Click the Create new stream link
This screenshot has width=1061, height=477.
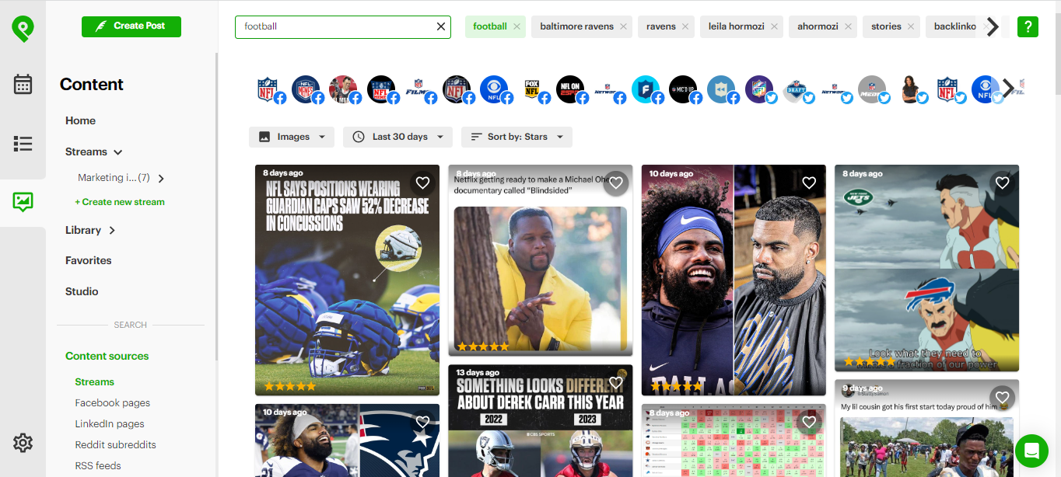tap(120, 202)
